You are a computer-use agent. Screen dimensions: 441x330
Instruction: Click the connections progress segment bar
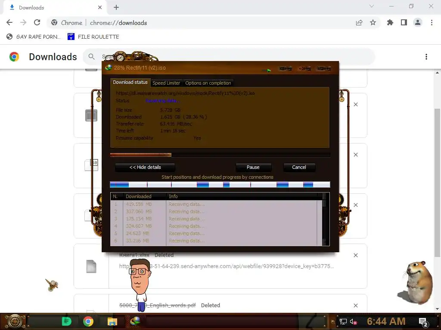tap(220, 185)
